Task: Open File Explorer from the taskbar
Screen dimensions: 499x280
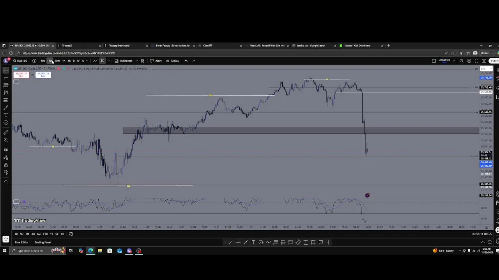Action: point(100,251)
